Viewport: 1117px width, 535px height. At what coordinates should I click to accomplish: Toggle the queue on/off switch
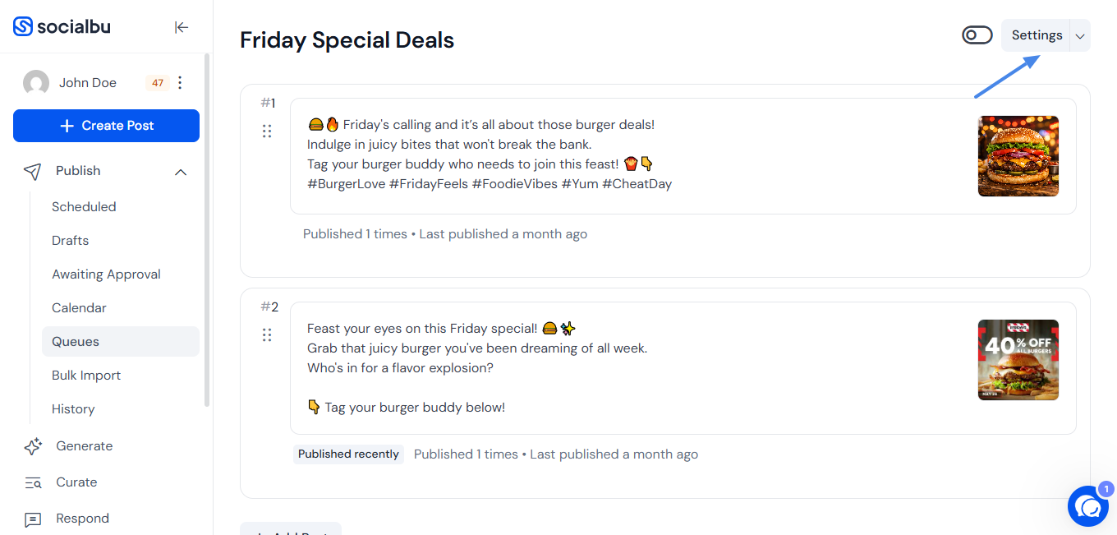point(977,35)
